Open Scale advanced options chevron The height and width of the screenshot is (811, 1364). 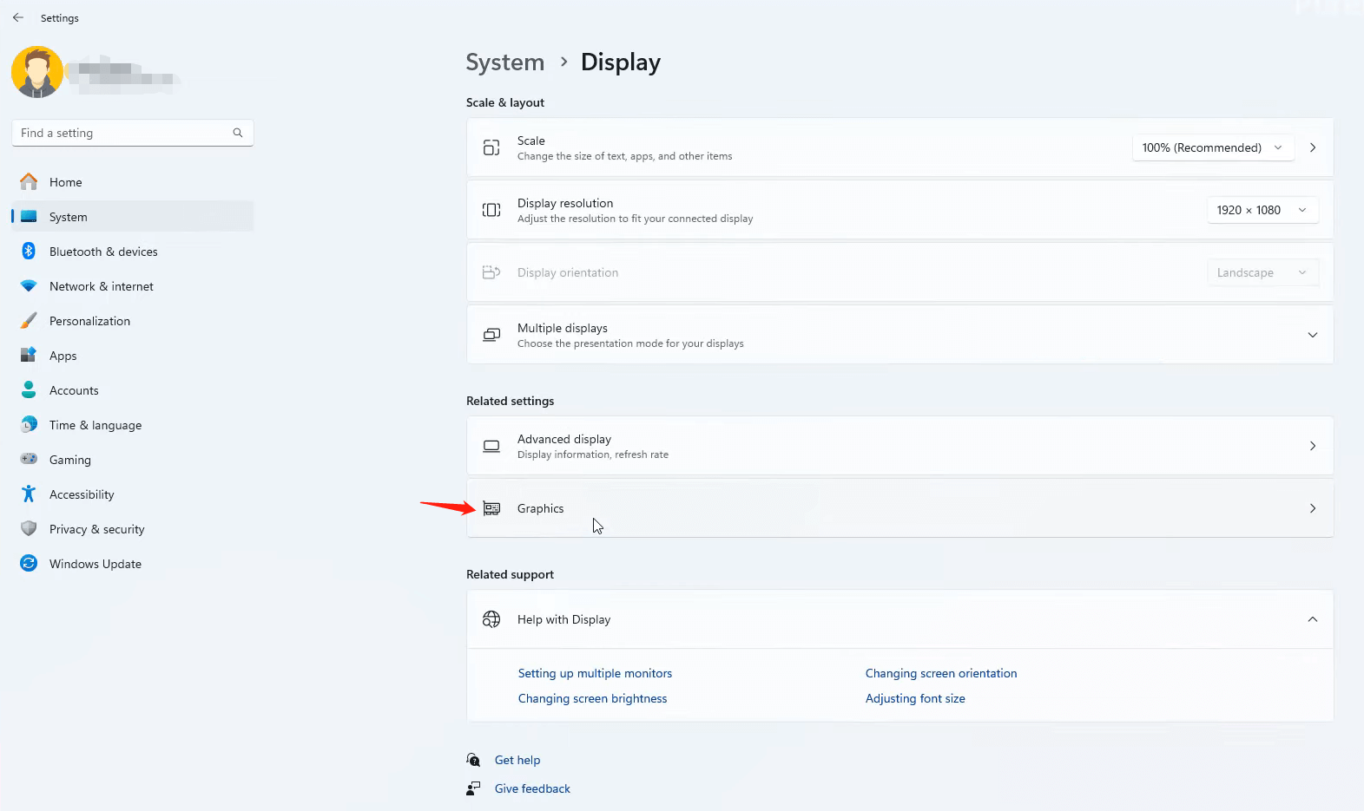point(1313,147)
